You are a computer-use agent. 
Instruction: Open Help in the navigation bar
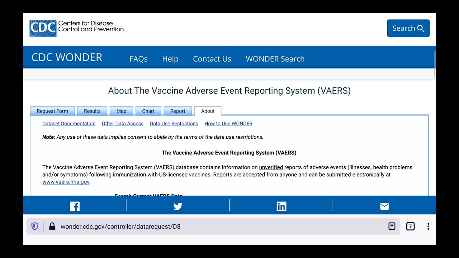[x=170, y=59]
